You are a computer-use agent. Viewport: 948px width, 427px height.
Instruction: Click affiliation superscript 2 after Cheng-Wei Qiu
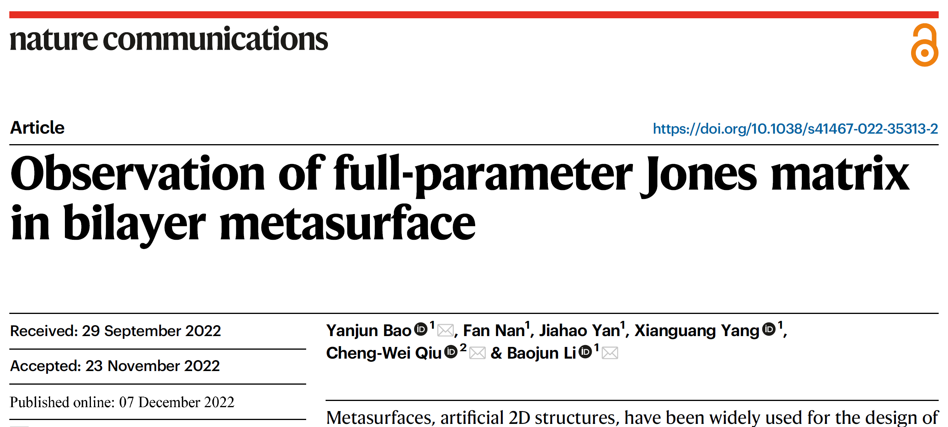point(463,347)
